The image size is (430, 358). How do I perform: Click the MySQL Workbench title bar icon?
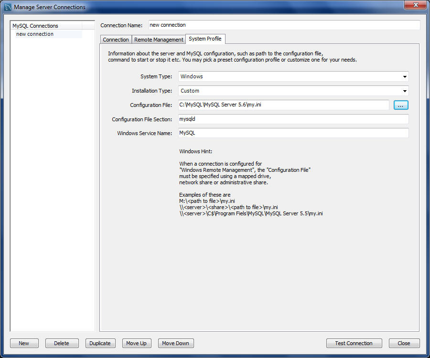[x=8, y=7]
